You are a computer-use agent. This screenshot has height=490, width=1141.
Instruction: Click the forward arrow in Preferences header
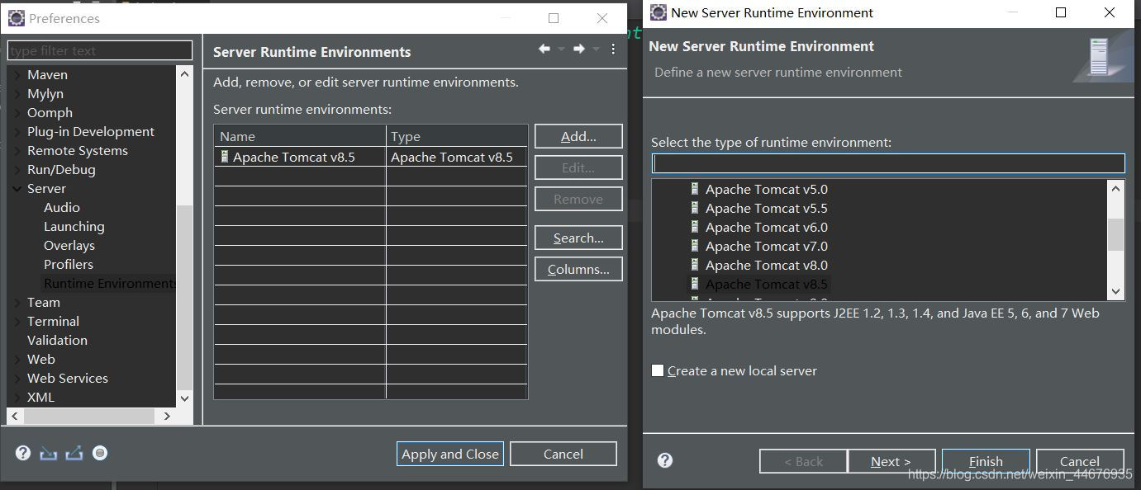coord(579,49)
